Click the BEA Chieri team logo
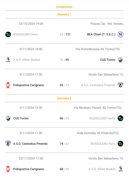This screenshot has width=129, height=177. pos(121,34)
